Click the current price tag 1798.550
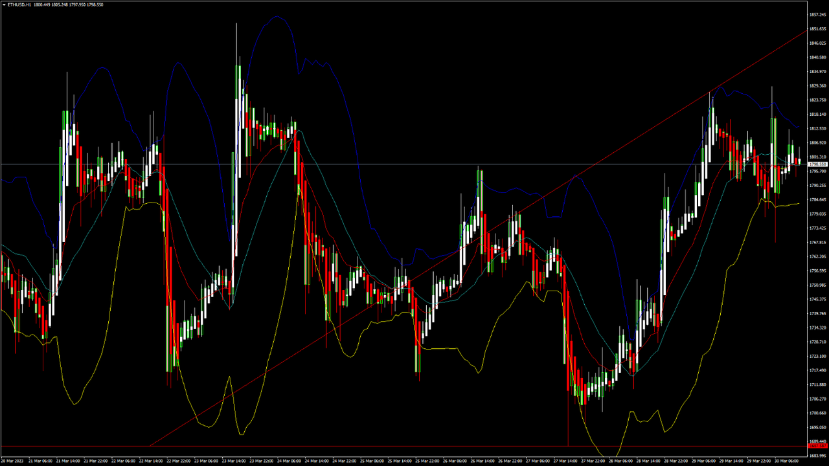The width and height of the screenshot is (829, 466). [x=817, y=164]
